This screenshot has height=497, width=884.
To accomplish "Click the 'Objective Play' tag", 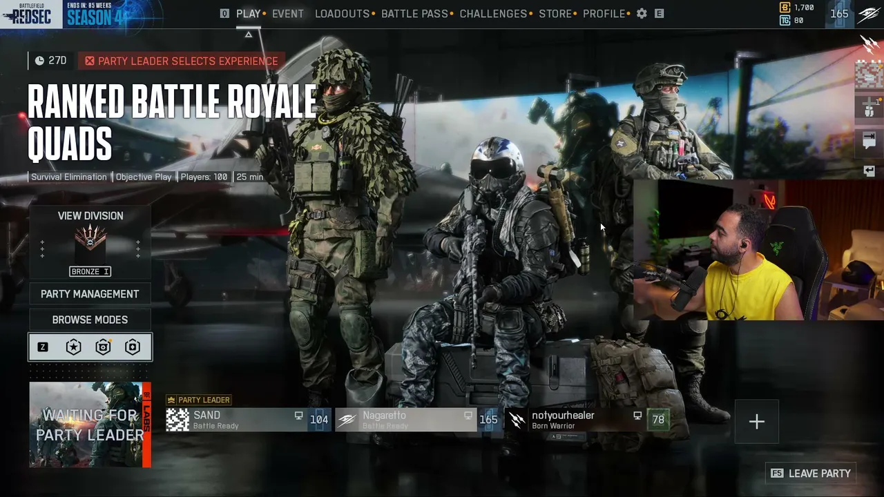I will pos(144,177).
